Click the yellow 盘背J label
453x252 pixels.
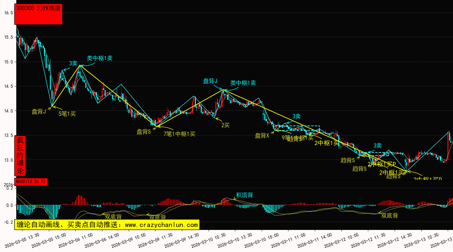coord(39,112)
